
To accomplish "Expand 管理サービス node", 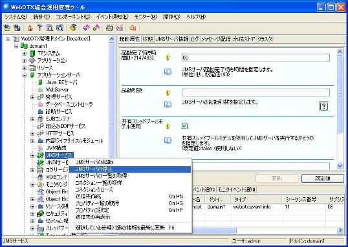I will click(32, 97).
